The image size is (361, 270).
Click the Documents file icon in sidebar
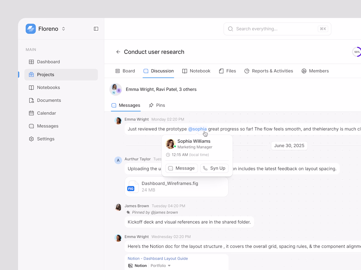click(31, 100)
